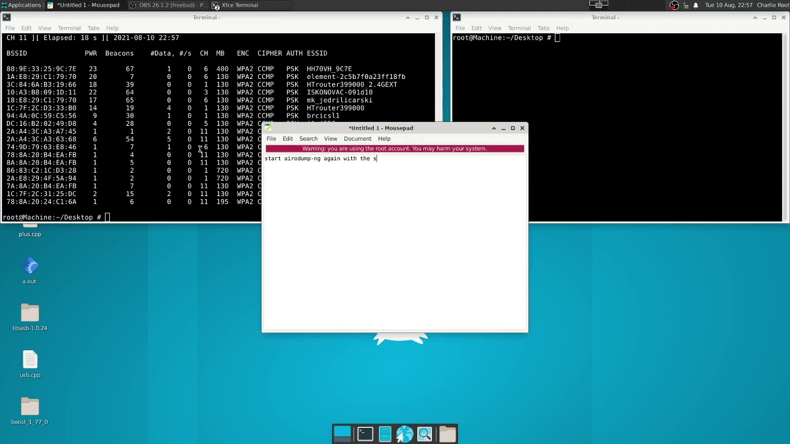Open Help menu in the left Terminal window

[112, 28]
